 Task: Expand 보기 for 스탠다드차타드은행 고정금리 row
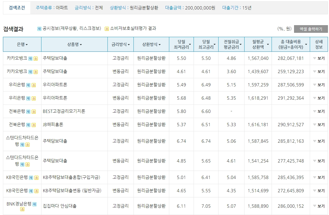point(319,141)
